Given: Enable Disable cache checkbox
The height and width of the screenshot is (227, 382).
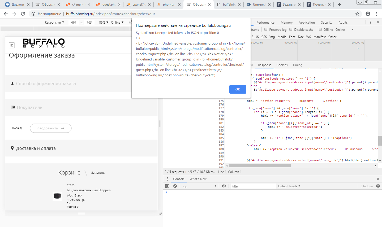Looking at the screenshot, I should tap(291, 29).
